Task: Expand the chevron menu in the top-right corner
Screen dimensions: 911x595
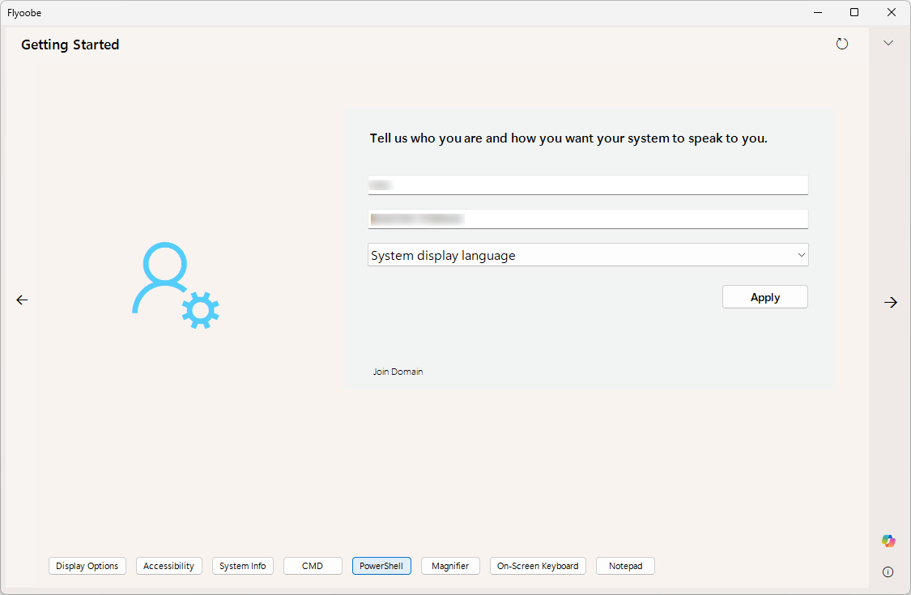Action: [x=888, y=43]
